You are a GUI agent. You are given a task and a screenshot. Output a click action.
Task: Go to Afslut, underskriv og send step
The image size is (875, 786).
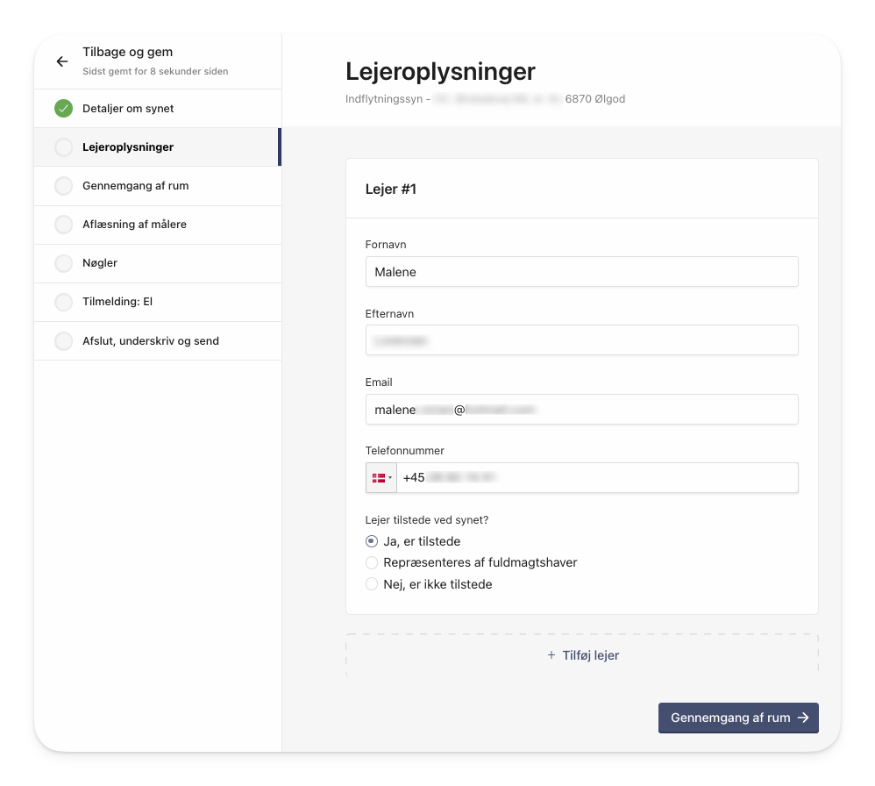pyautogui.click(x=158, y=341)
